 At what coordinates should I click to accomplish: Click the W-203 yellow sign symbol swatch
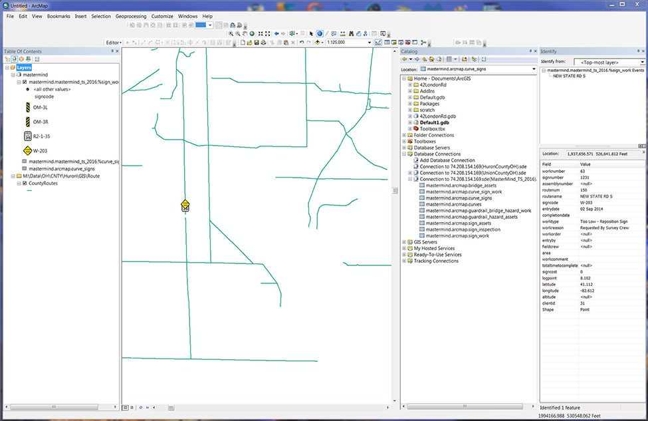coord(27,151)
